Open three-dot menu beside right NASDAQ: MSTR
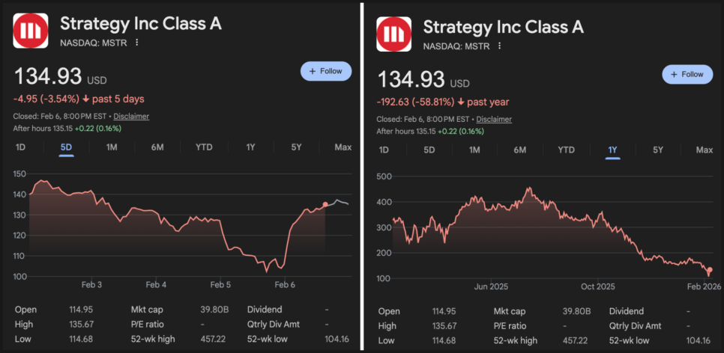This screenshot has height=353, width=724. click(499, 46)
